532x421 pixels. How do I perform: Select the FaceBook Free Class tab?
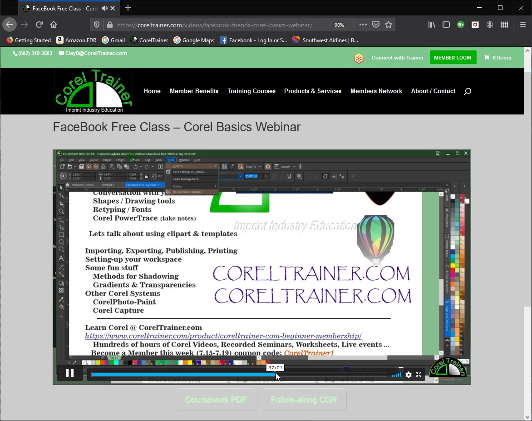coord(64,8)
